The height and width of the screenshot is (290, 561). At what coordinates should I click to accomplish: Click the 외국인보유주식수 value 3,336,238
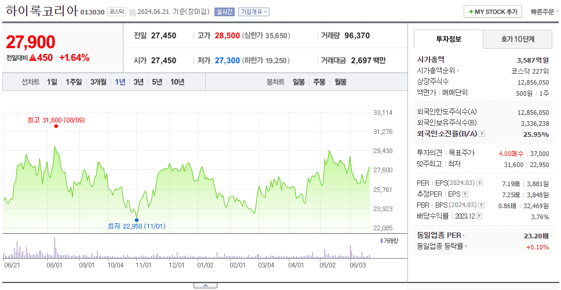coord(534,124)
